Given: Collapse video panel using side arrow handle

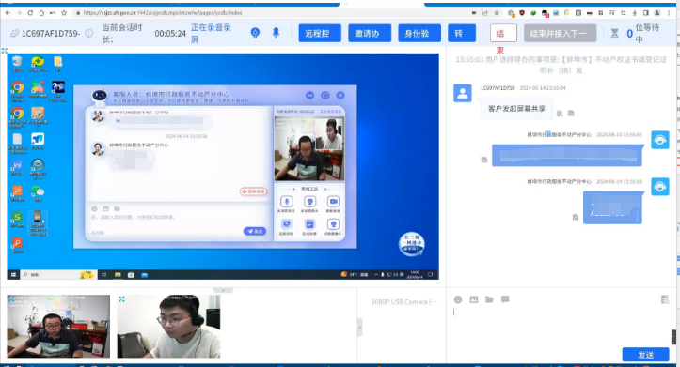Looking at the screenshot, I should (x=359, y=328).
